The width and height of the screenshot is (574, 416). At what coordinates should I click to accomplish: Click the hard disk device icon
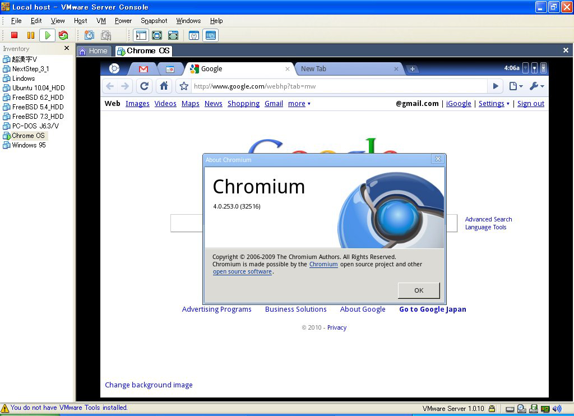click(x=510, y=409)
